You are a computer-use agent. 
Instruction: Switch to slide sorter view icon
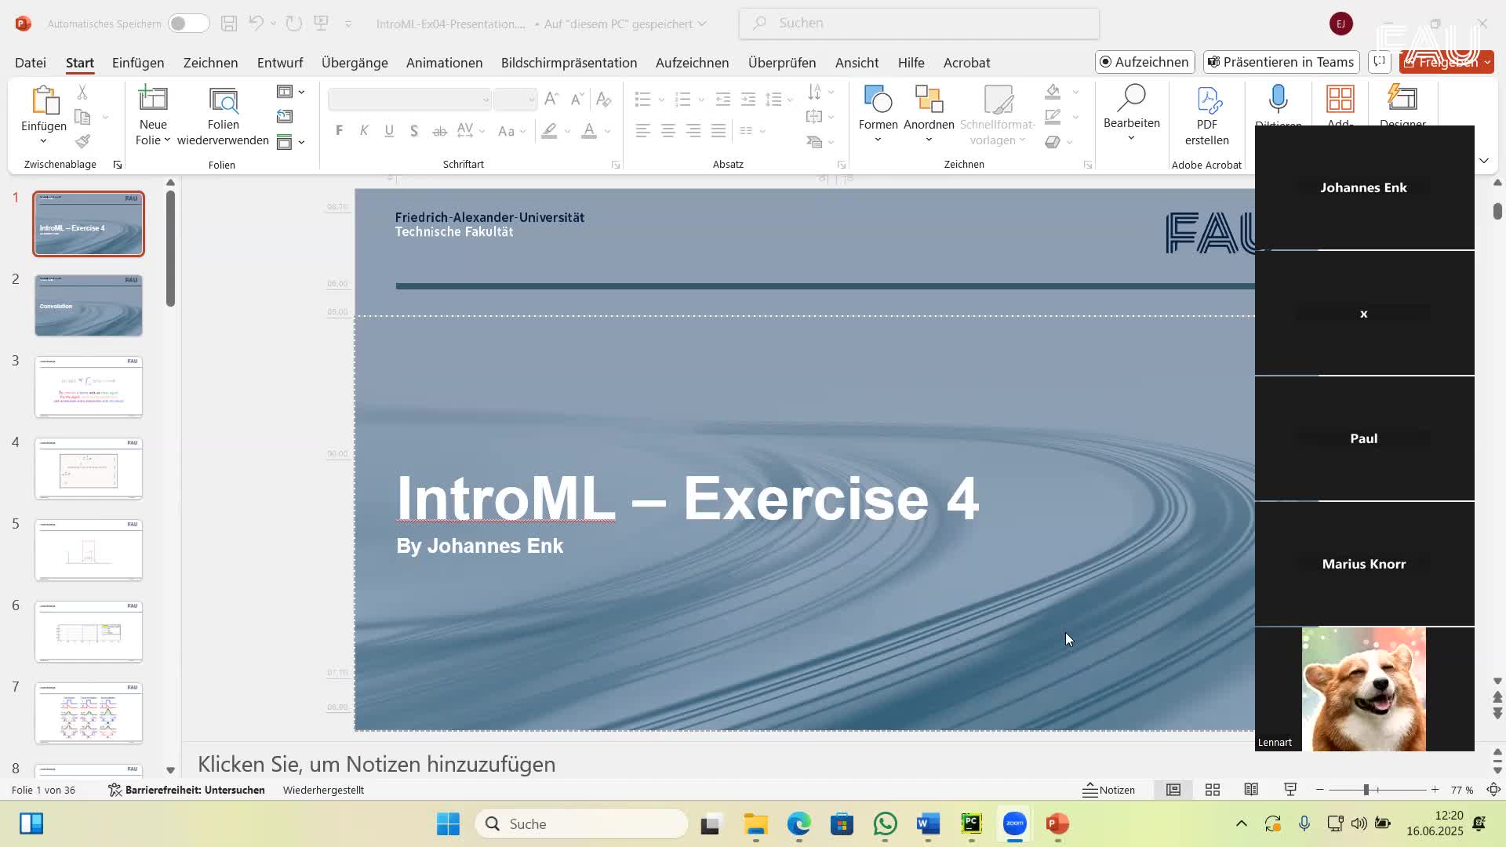[x=1213, y=790]
